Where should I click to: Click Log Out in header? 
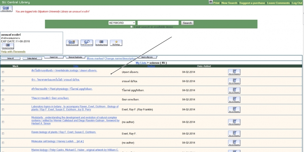(x=297, y=3)
